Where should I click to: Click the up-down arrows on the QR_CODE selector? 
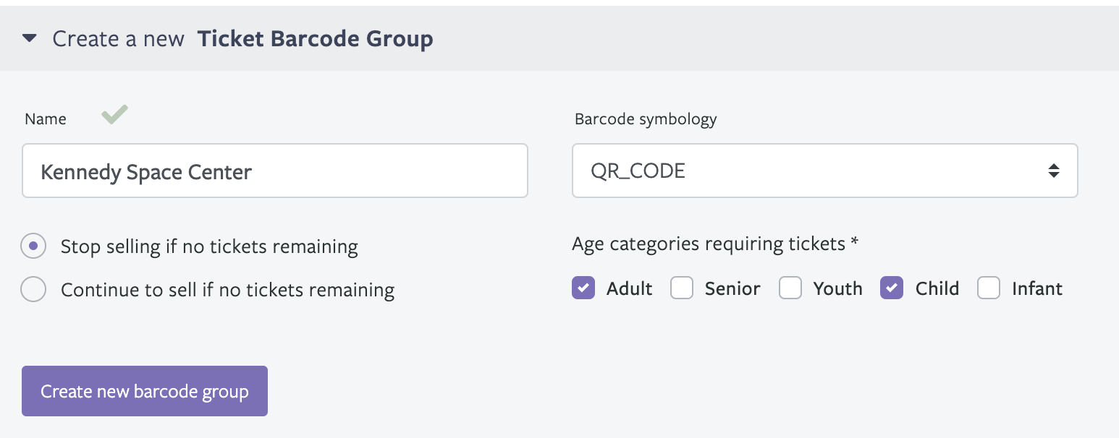[x=1054, y=171]
